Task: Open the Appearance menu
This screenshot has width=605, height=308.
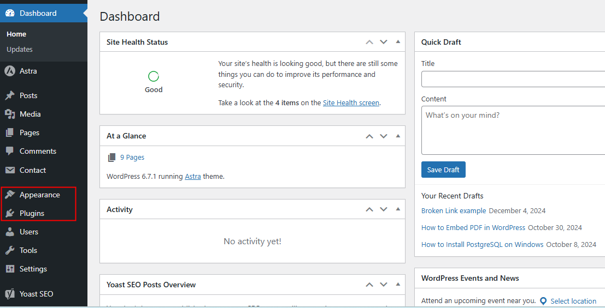Action: point(44,195)
